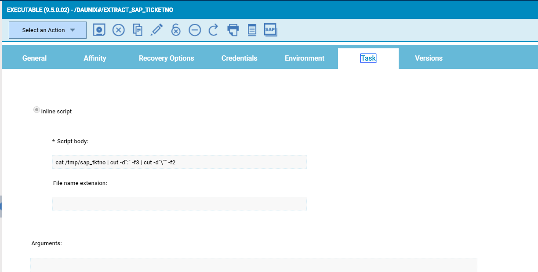The height and width of the screenshot is (272, 538).
Task: Click the SAP toolbar icon
Action: pyautogui.click(x=270, y=30)
